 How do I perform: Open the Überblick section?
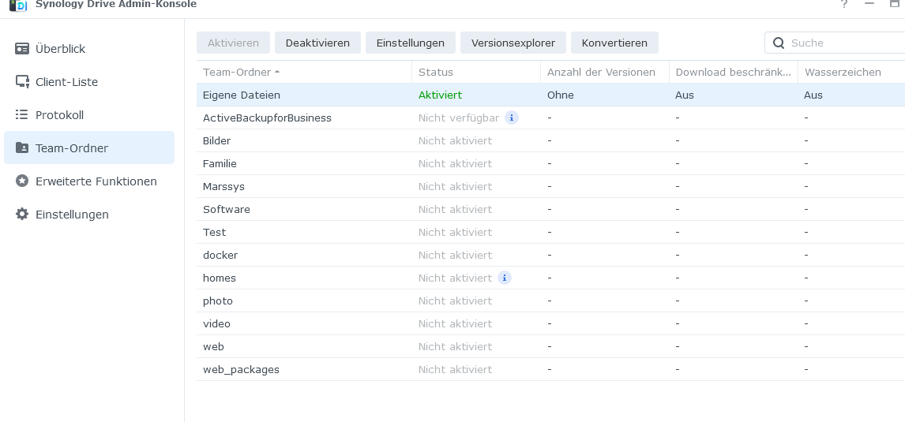pos(89,49)
